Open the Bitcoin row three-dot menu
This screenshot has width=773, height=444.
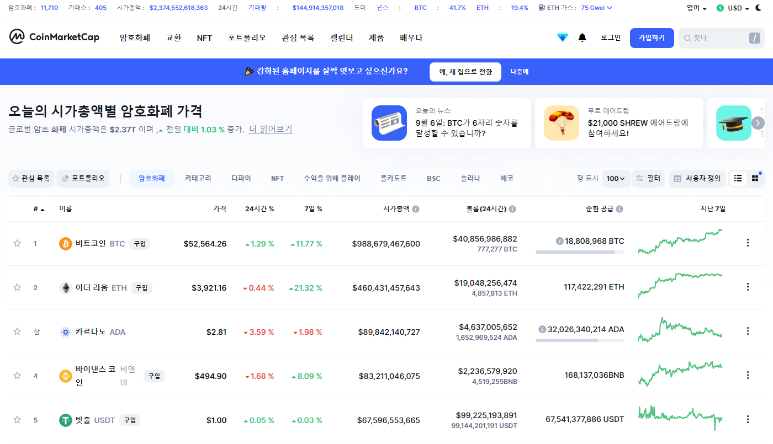[748, 243]
